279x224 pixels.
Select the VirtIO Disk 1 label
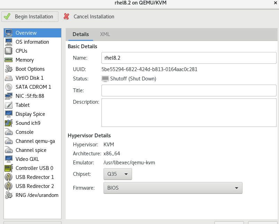pyautogui.click(x=30, y=78)
